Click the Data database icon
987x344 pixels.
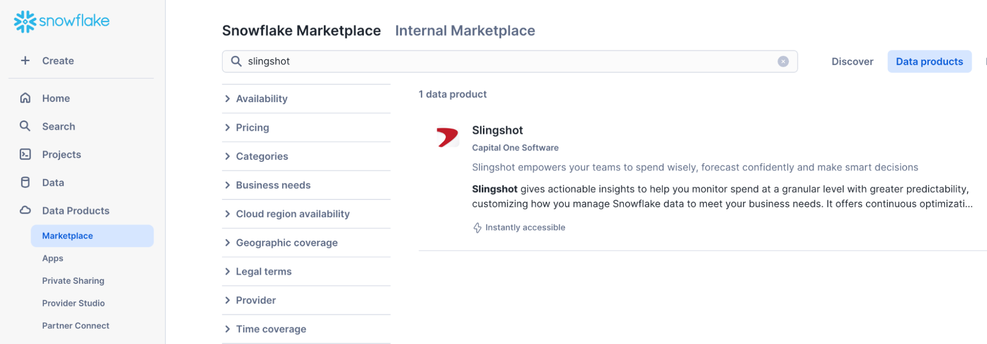click(x=25, y=183)
